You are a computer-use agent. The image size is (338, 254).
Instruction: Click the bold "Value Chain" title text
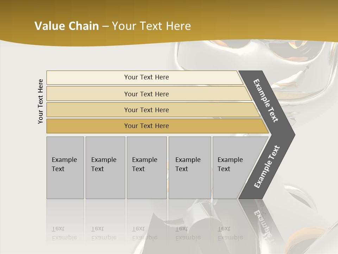coord(67,26)
